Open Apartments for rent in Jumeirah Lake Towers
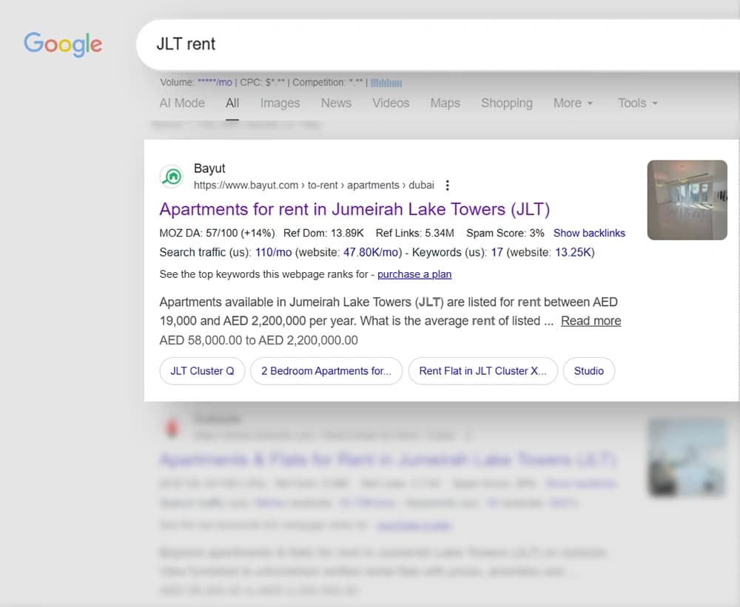 [x=354, y=209]
